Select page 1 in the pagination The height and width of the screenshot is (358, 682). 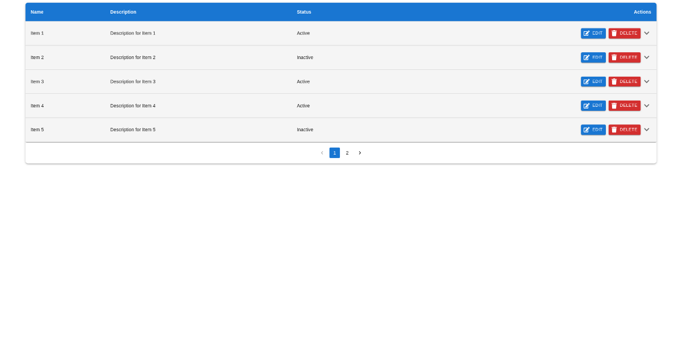[x=334, y=152]
